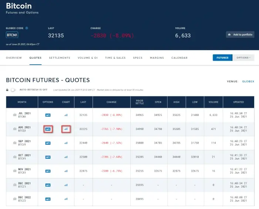The image size is (259, 209).
Task: Click the UPDATED column header
Action: pyautogui.click(x=239, y=102)
